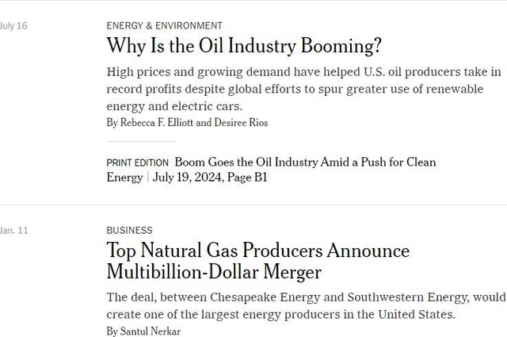Click the 'July 16' date stamp

pyautogui.click(x=13, y=25)
